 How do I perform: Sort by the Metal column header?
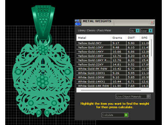tap(94, 38)
